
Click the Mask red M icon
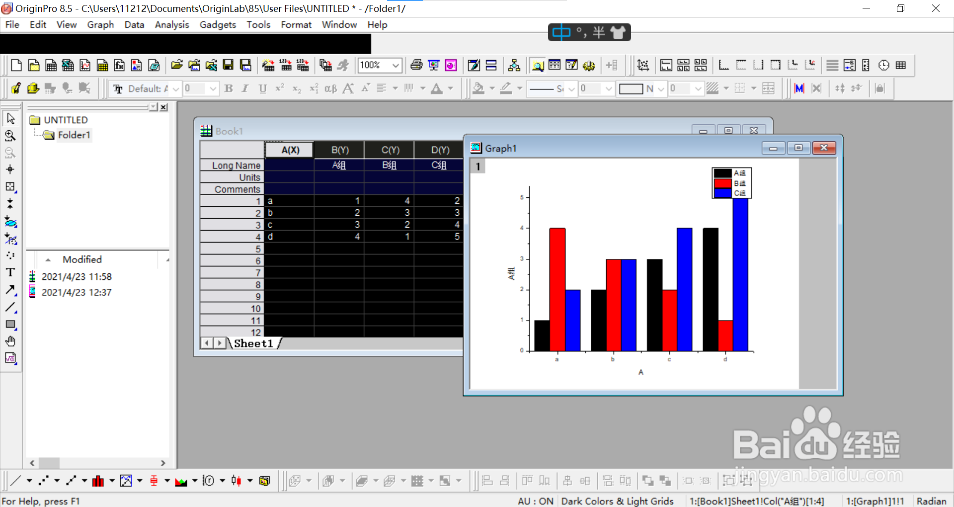pyautogui.click(x=799, y=88)
